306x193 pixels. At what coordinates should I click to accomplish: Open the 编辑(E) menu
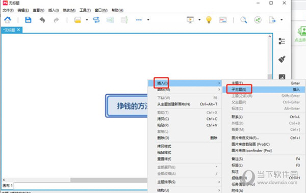[x=23, y=10]
